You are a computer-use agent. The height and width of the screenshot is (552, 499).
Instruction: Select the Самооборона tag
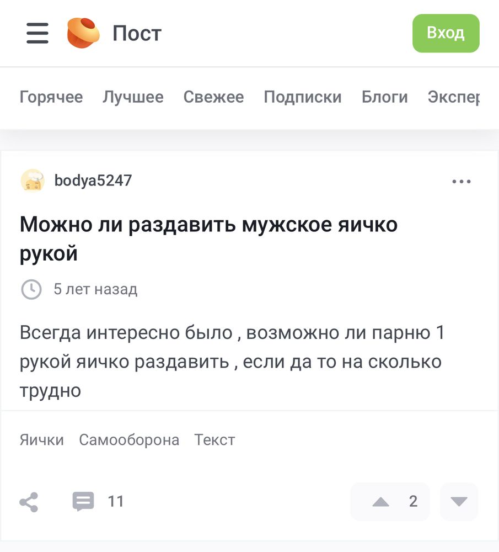point(129,440)
